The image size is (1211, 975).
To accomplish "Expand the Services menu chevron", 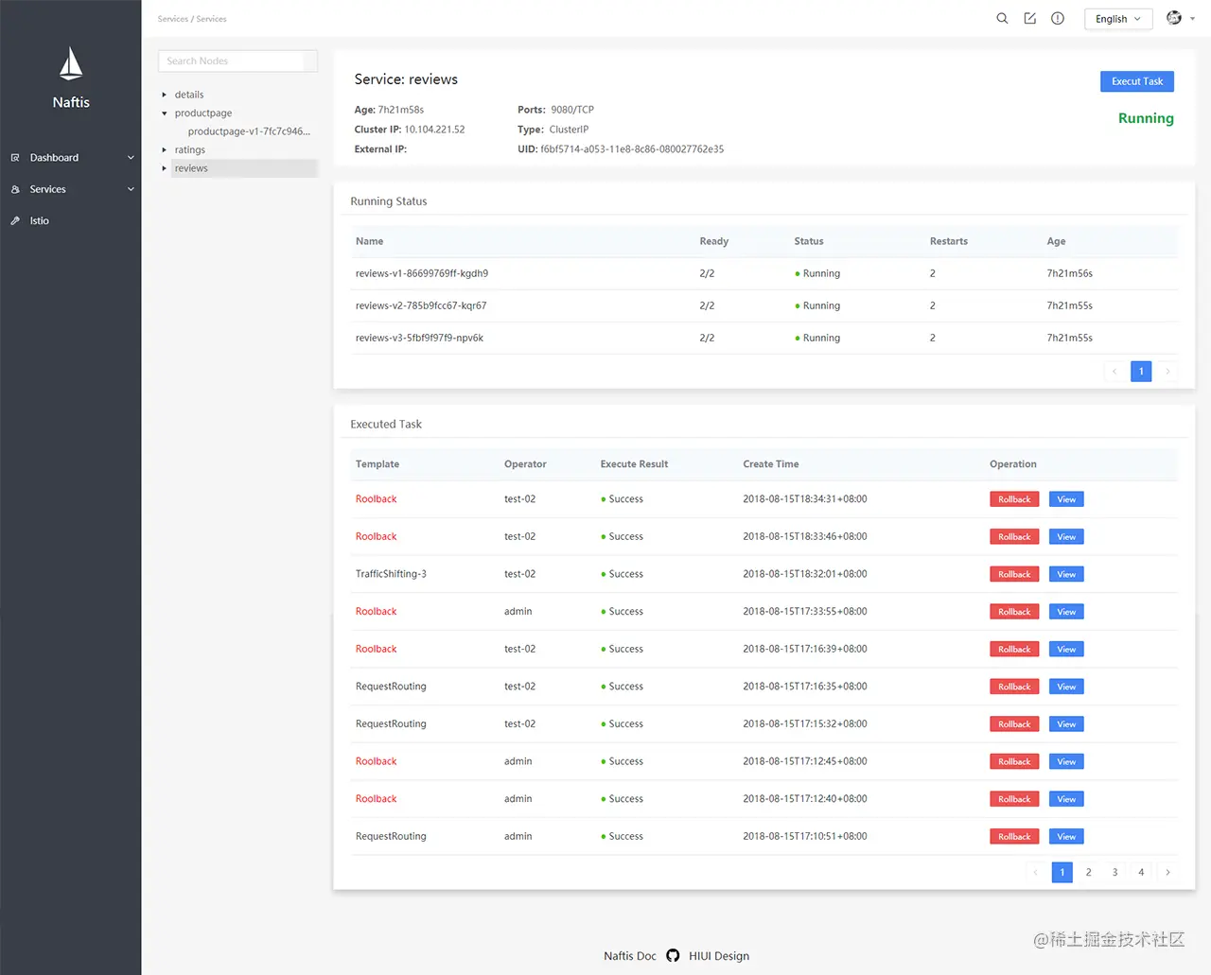I will 131,189.
